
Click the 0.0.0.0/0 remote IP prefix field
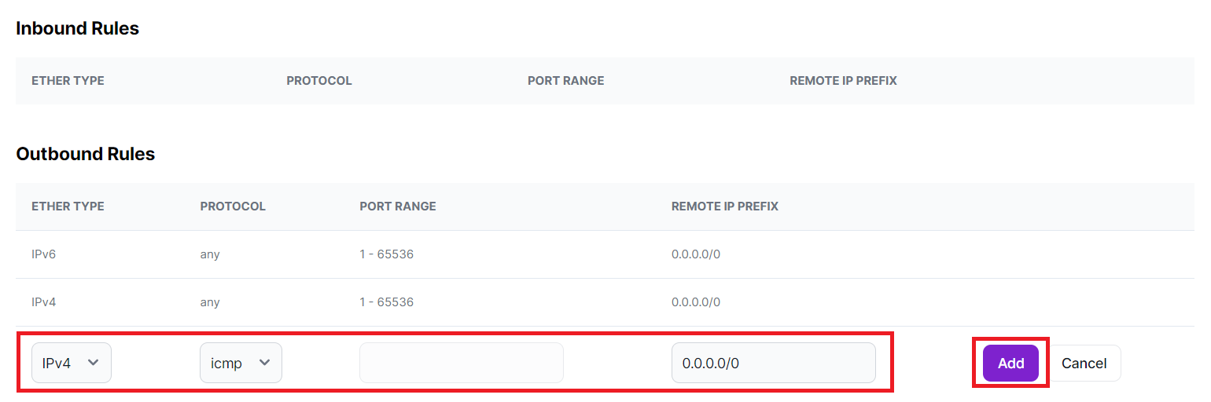point(774,363)
